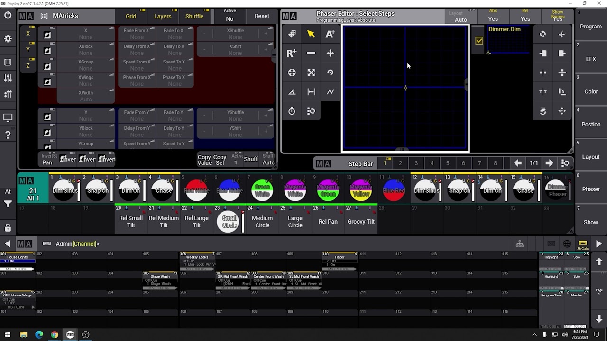Viewport: 607px width, 341px height.
Task: Select the zigzag curve tool icon
Action: pos(331,92)
